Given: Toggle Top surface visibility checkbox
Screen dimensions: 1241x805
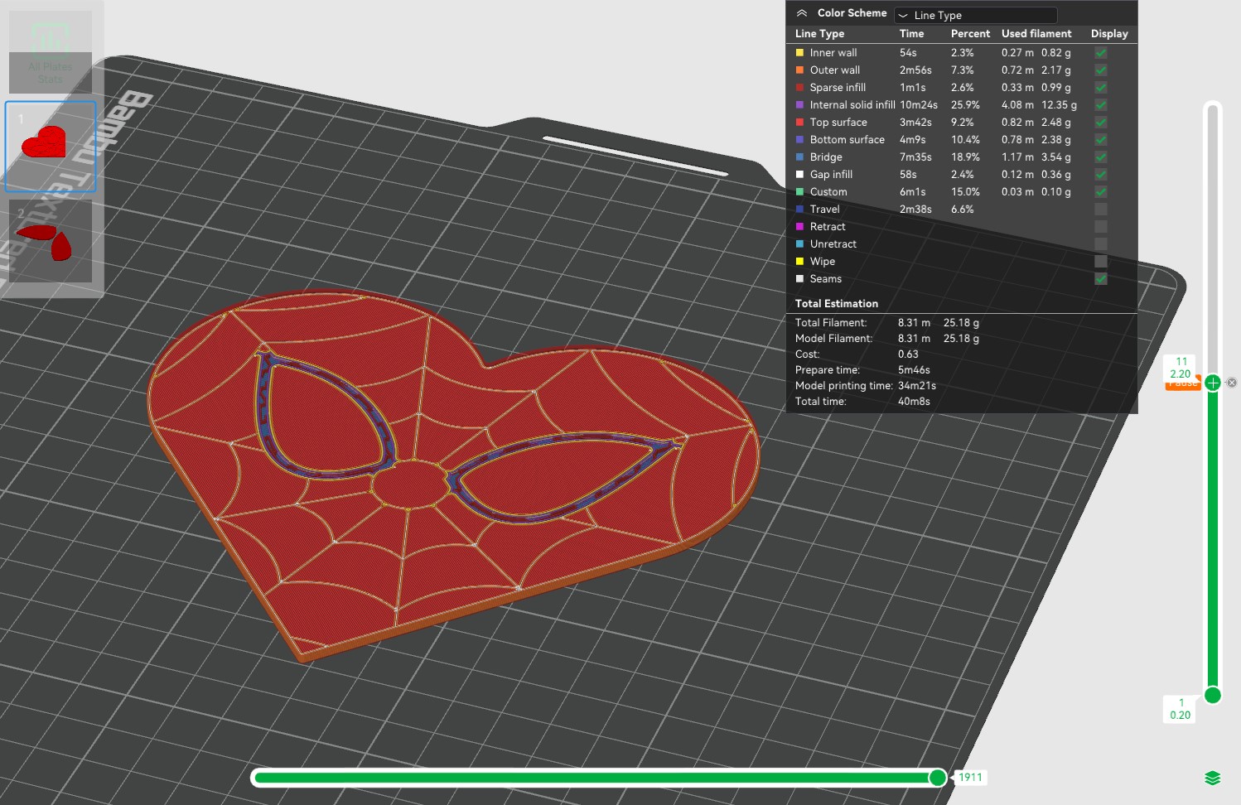Looking at the screenshot, I should pyautogui.click(x=1101, y=122).
